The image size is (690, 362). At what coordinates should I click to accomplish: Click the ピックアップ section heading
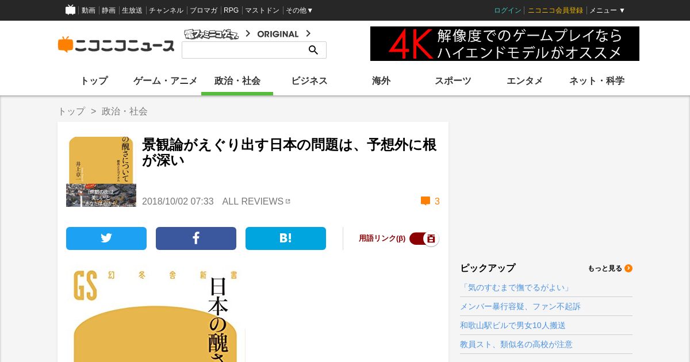pyautogui.click(x=488, y=268)
